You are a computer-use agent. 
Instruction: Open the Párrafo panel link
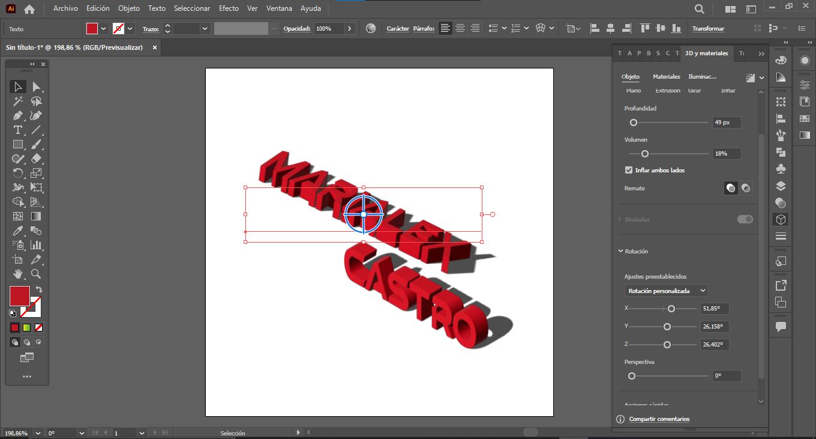(424, 29)
